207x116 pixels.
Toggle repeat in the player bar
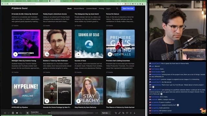[x=21, y=113]
